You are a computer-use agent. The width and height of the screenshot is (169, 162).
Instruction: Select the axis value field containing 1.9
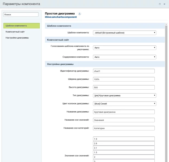tap(124, 139)
